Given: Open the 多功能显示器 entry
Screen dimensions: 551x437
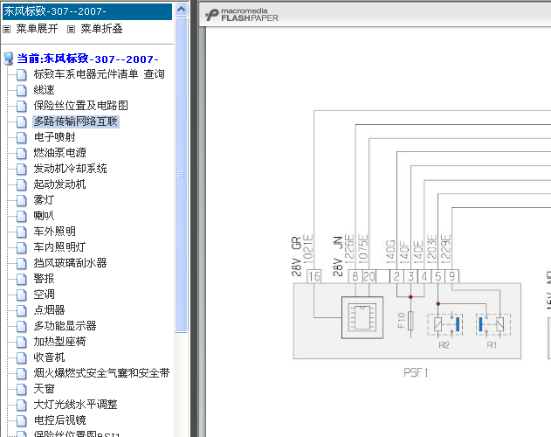Looking at the screenshot, I should tap(65, 326).
